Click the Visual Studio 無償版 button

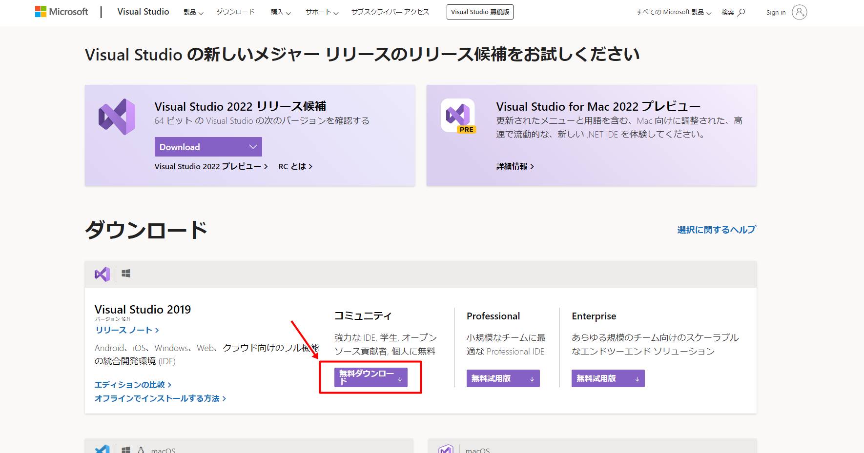(x=480, y=12)
